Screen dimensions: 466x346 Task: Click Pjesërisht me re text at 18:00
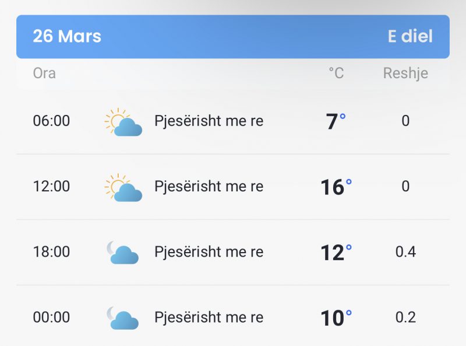pyautogui.click(x=209, y=253)
